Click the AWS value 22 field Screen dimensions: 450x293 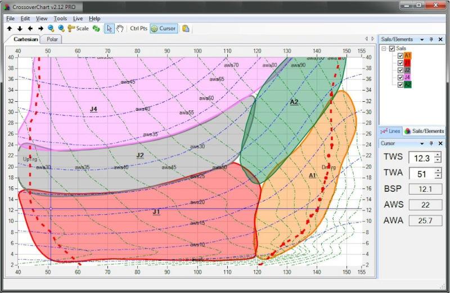[425, 205]
